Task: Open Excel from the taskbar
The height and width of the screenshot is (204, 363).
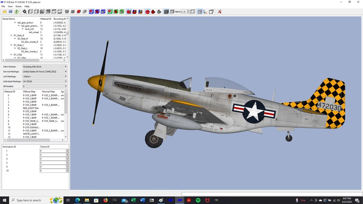Action: (x=133, y=200)
